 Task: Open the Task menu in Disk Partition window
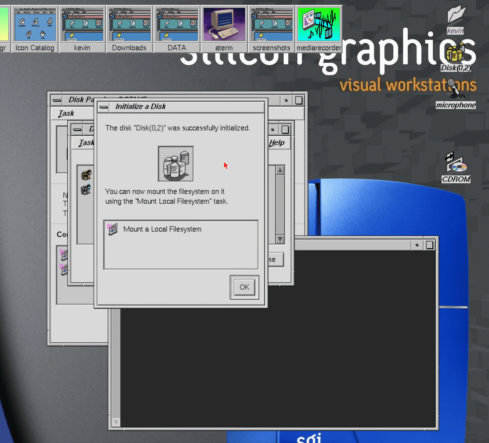click(66, 113)
